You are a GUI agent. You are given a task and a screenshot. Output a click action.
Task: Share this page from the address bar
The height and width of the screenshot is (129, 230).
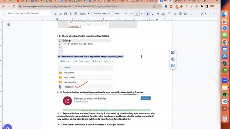tap(154, 6)
